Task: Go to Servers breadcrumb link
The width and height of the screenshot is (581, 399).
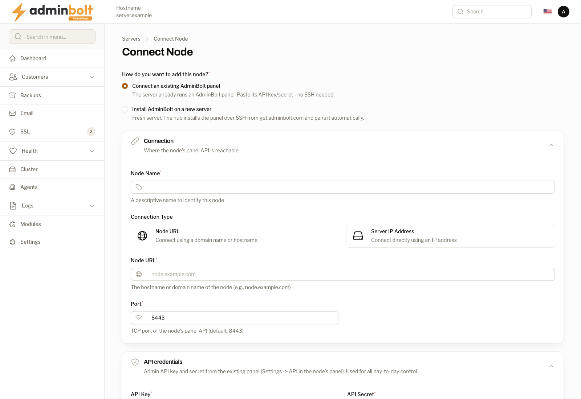Action: coord(131,39)
